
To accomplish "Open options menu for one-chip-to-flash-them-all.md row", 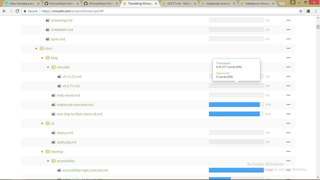I will tap(288, 114).
